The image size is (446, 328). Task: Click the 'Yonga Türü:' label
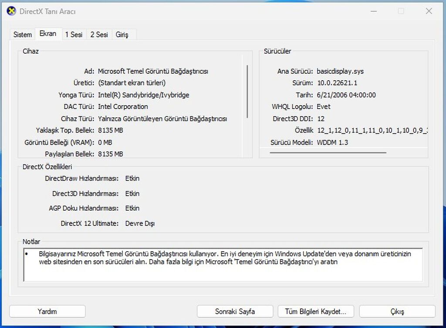click(76, 95)
